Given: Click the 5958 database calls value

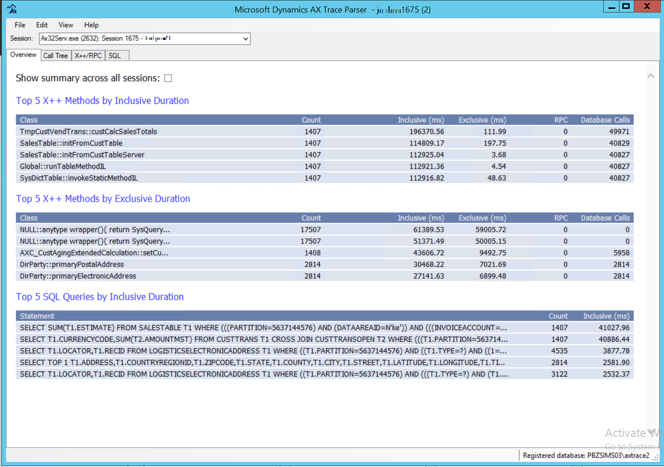Looking at the screenshot, I should pos(621,253).
